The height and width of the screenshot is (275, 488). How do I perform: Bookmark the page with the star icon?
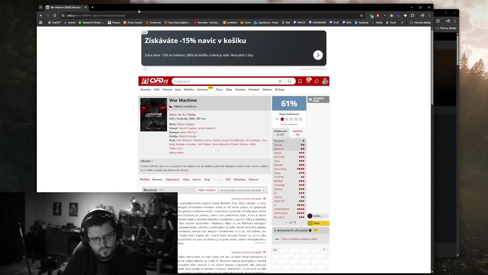(361, 15)
